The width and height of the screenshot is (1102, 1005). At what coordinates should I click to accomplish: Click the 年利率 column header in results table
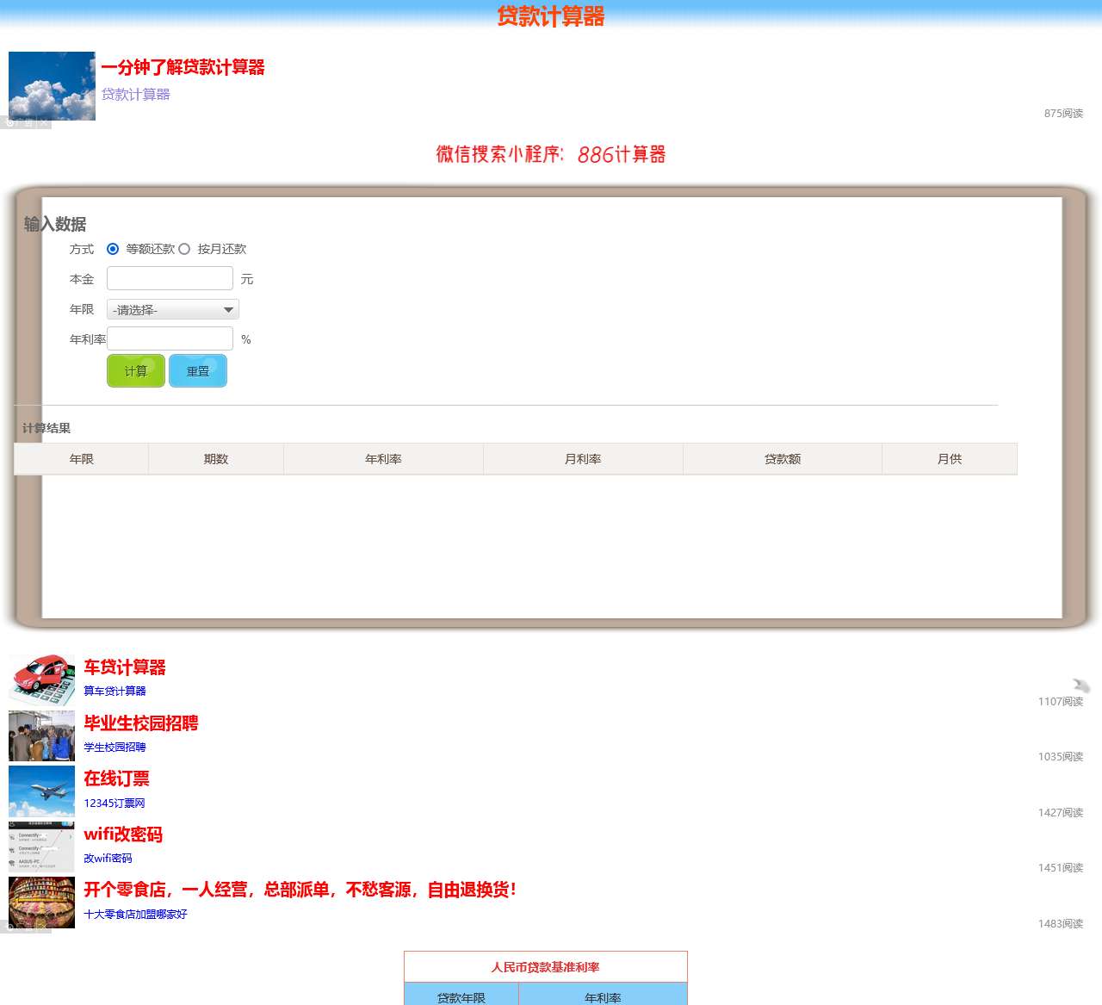pos(383,459)
